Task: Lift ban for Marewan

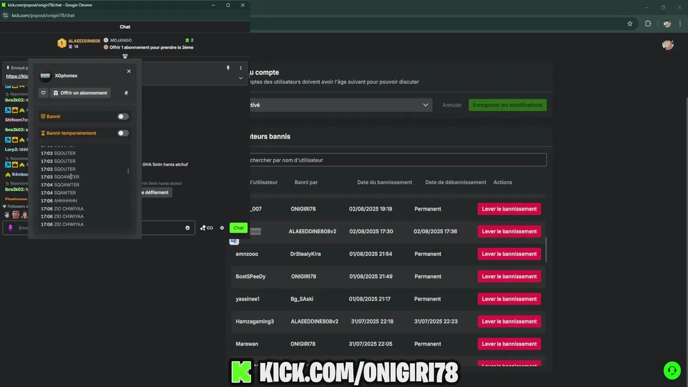Action: (509, 345)
